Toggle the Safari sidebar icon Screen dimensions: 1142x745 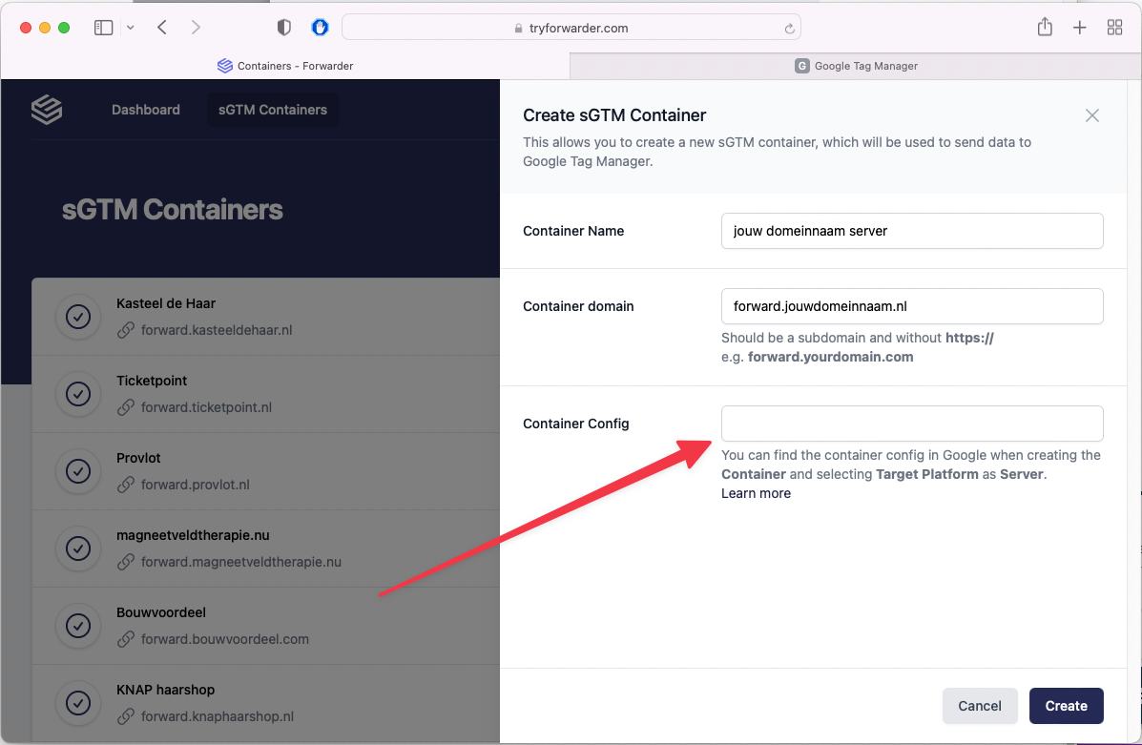(x=103, y=28)
